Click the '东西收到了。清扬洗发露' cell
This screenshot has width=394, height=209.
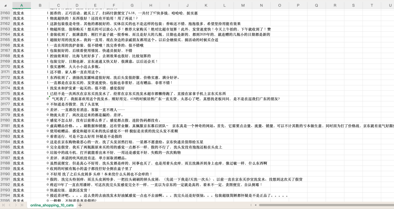coord(115,77)
